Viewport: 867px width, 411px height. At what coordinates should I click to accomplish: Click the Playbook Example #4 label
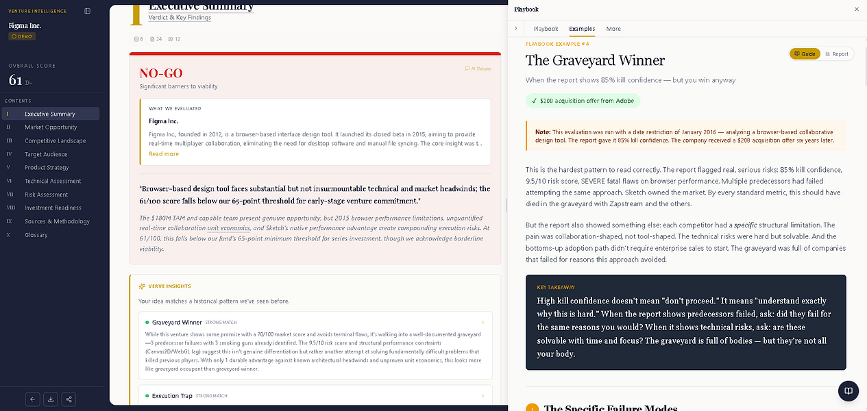click(x=557, y=44)
